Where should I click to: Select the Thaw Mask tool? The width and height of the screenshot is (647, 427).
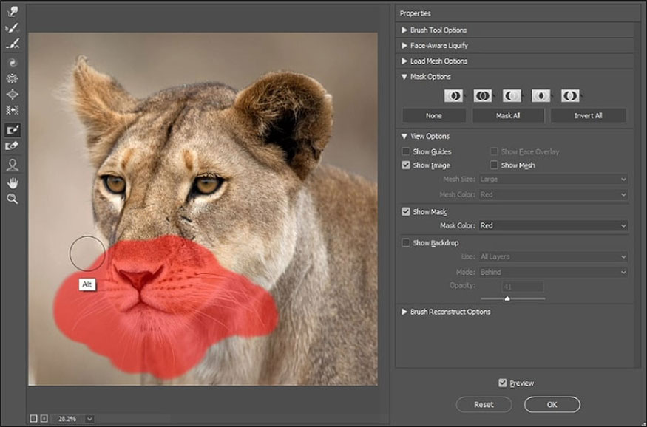[x=12, y=146]
